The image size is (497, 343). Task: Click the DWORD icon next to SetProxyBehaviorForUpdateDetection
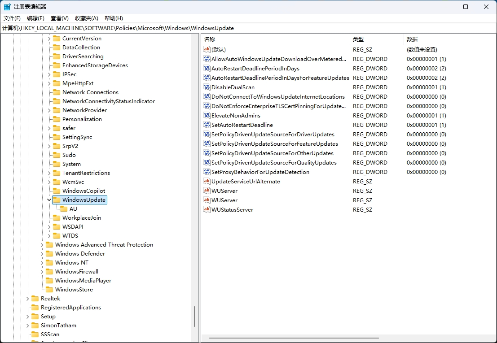[207, 172]
